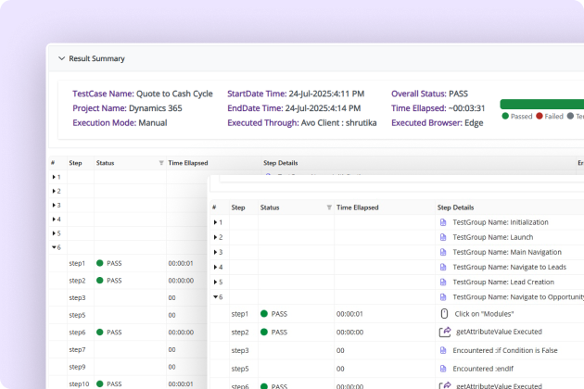The image size is (584, 389).
Task: Click document icon next to Encountered :endIf
Action: [442, 369]
